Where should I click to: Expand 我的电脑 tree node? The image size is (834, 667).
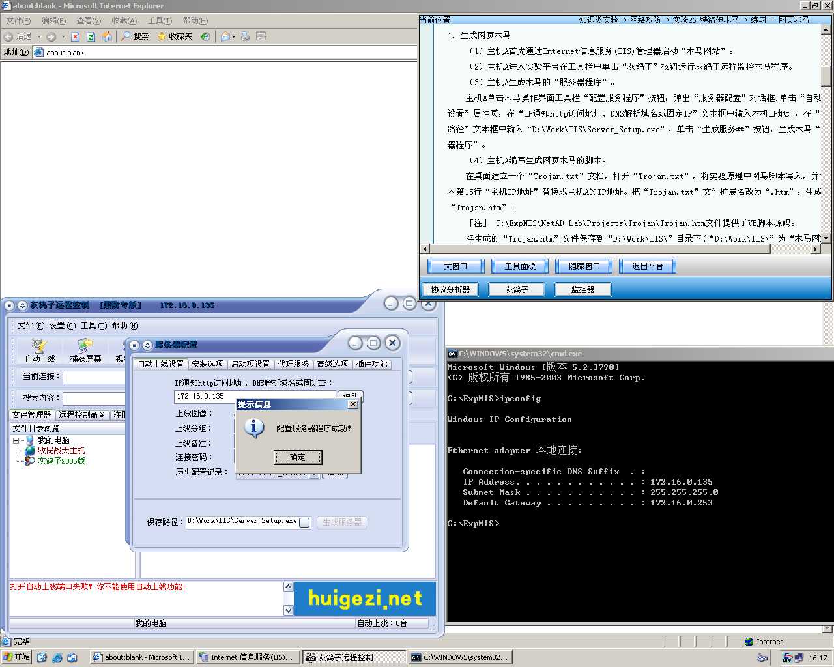pyautogui.click(x=16, y=441)
